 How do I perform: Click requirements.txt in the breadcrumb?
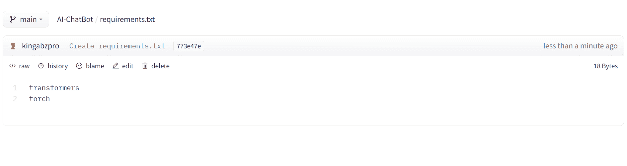coord(127,19)
